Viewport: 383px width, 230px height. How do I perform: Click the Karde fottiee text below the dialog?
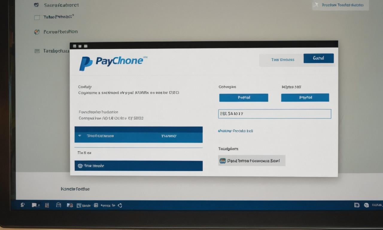(75, 189)
